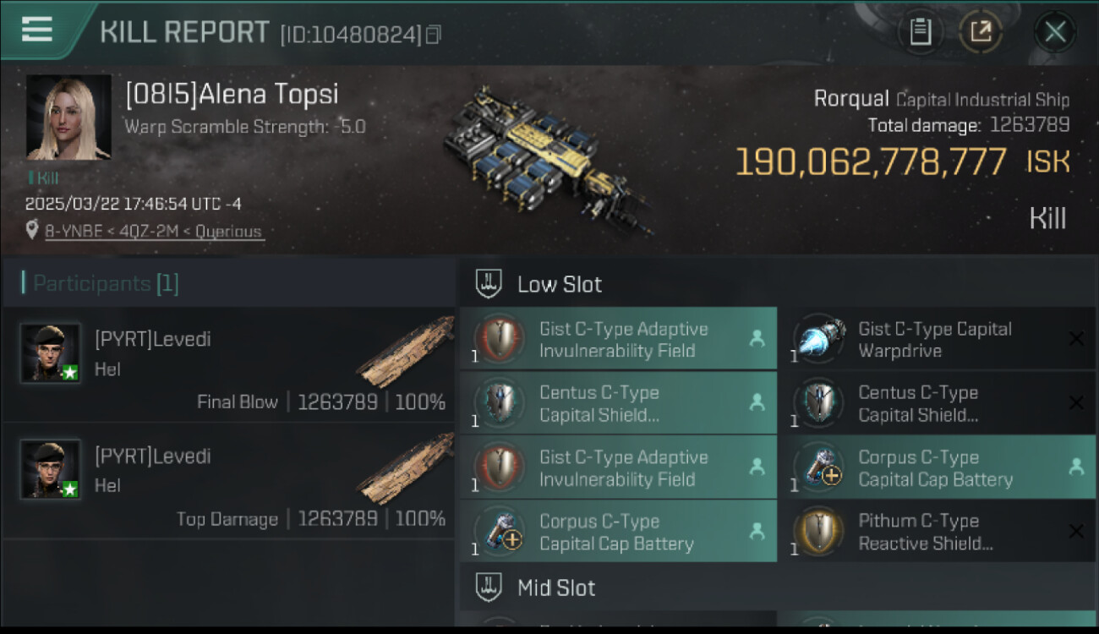1099x634 pixels.
Task: Copy the kill report ID
Action: tap(434, 35)
